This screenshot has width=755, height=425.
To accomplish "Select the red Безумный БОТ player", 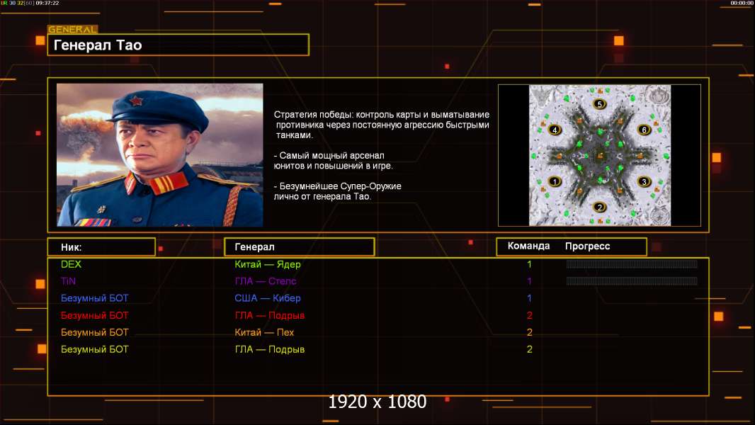I will [x=94, y=316].
